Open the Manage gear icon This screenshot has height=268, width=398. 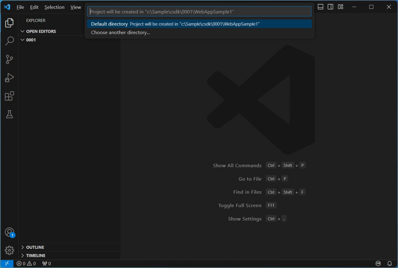tap(9, 250)
